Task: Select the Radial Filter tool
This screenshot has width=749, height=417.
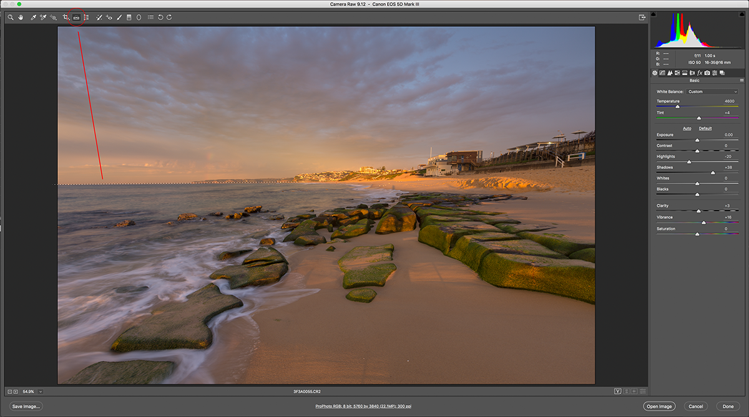Action: coord(139,17)
